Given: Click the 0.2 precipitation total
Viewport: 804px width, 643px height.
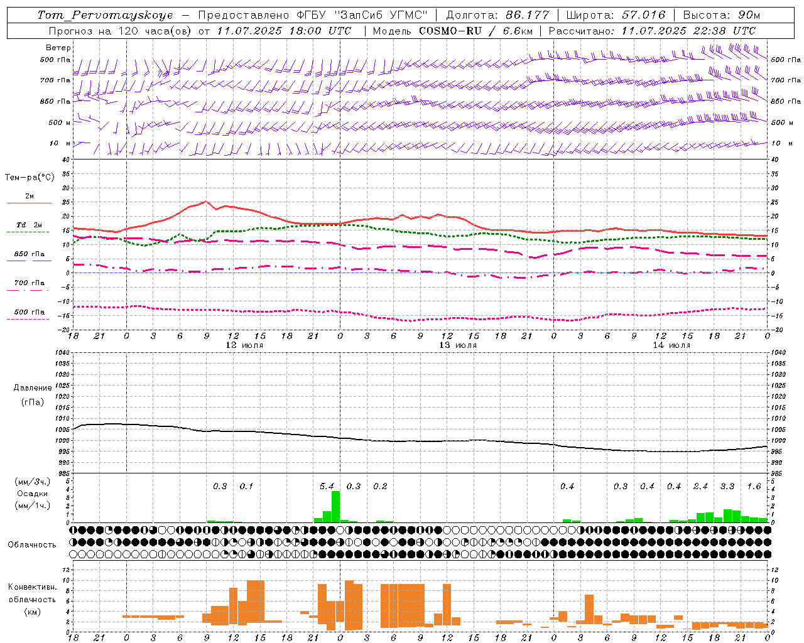Looking at the screenshot, I should (380, 487).
